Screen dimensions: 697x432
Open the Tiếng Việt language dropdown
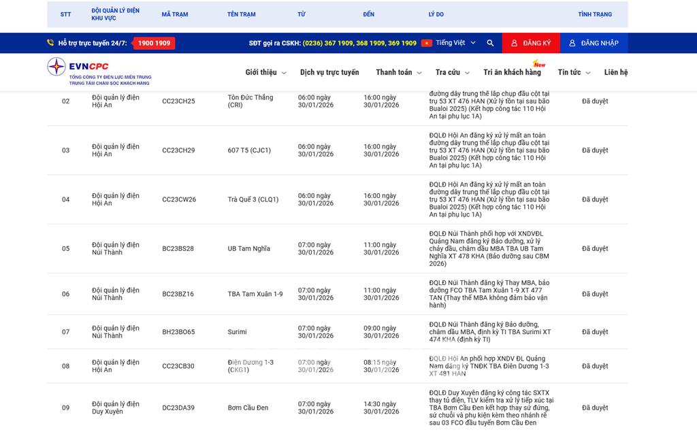tap(455, 43)
